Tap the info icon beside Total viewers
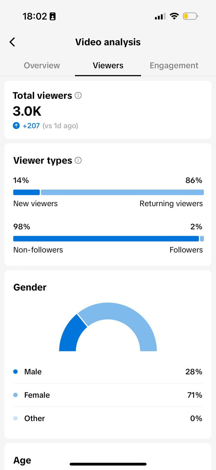The image size is (216, 470). (x=78, y=95)
